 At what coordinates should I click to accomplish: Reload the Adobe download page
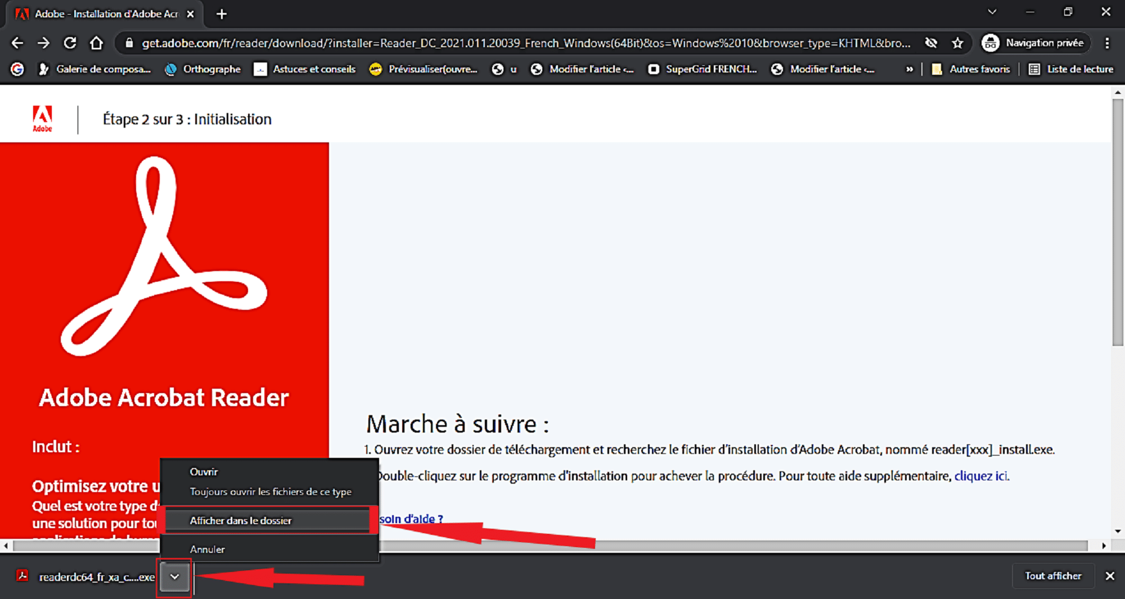point(70,43)
